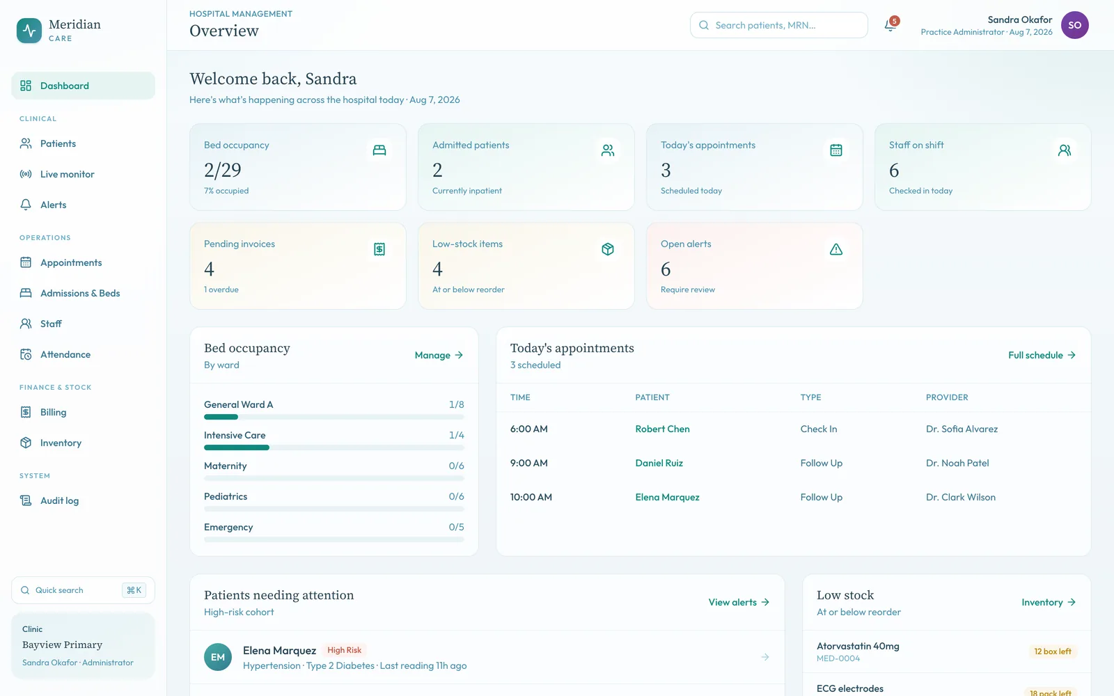Viewport: 1114px width, 696px height.
Task: Click the magnifier icon in Quick search
Action: click(25, 590)
